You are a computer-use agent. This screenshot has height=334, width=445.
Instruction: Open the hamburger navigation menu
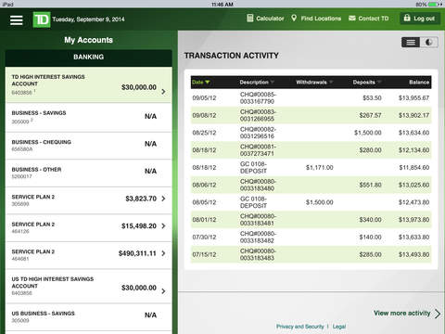17,20
